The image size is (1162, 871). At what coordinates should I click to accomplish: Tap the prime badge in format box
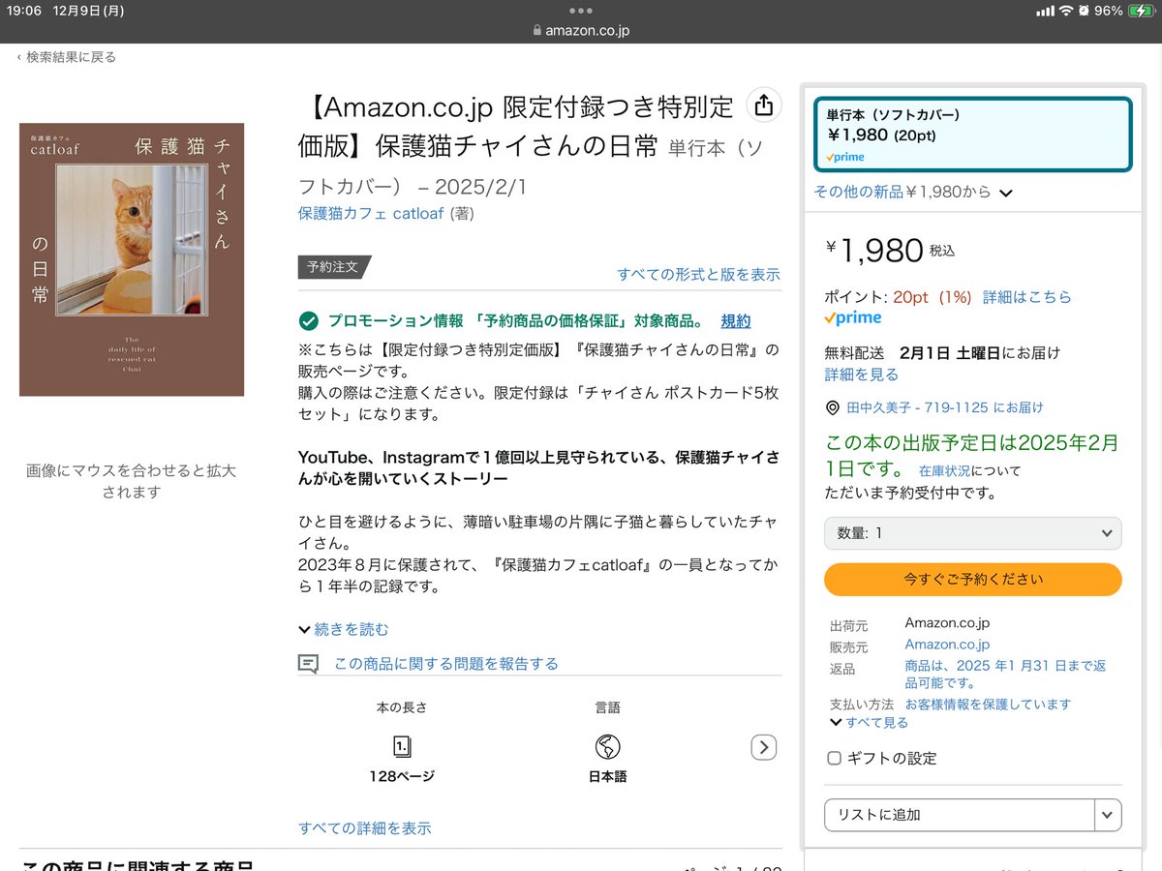[845, 157]
